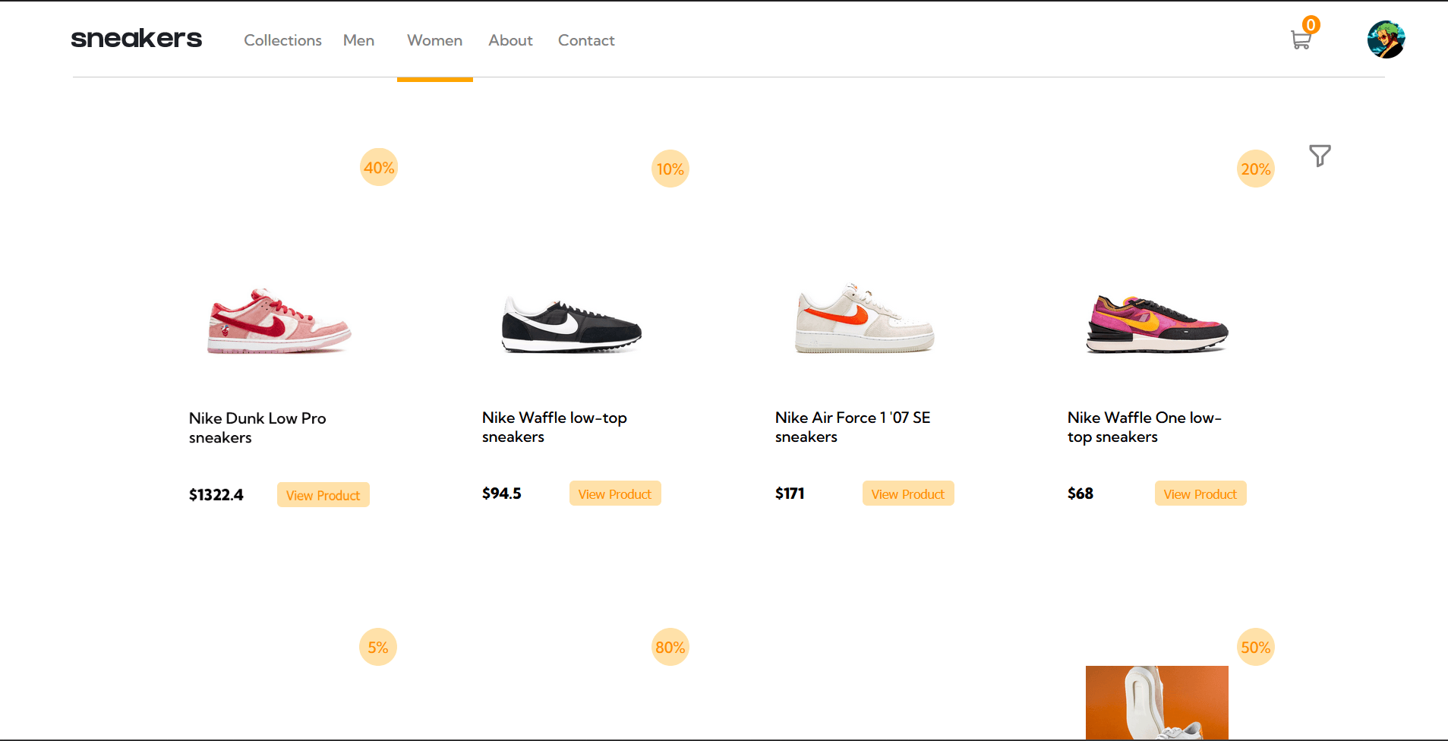Click the white shoe on orange background image
Screen dimensions: 1448x741
coord(1157,703)
